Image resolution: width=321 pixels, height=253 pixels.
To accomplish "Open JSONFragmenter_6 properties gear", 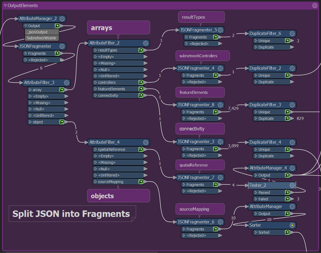I will click(221, 222).
